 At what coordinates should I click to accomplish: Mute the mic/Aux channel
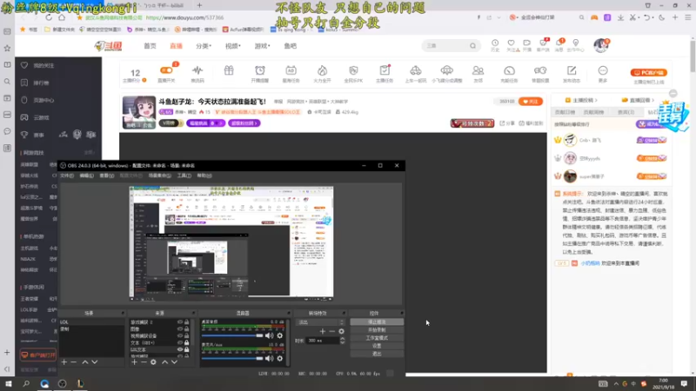pyautogui.click(x=269, y=358)
